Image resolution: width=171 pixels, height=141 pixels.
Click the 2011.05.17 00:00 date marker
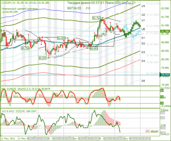[x=89, y=139]
